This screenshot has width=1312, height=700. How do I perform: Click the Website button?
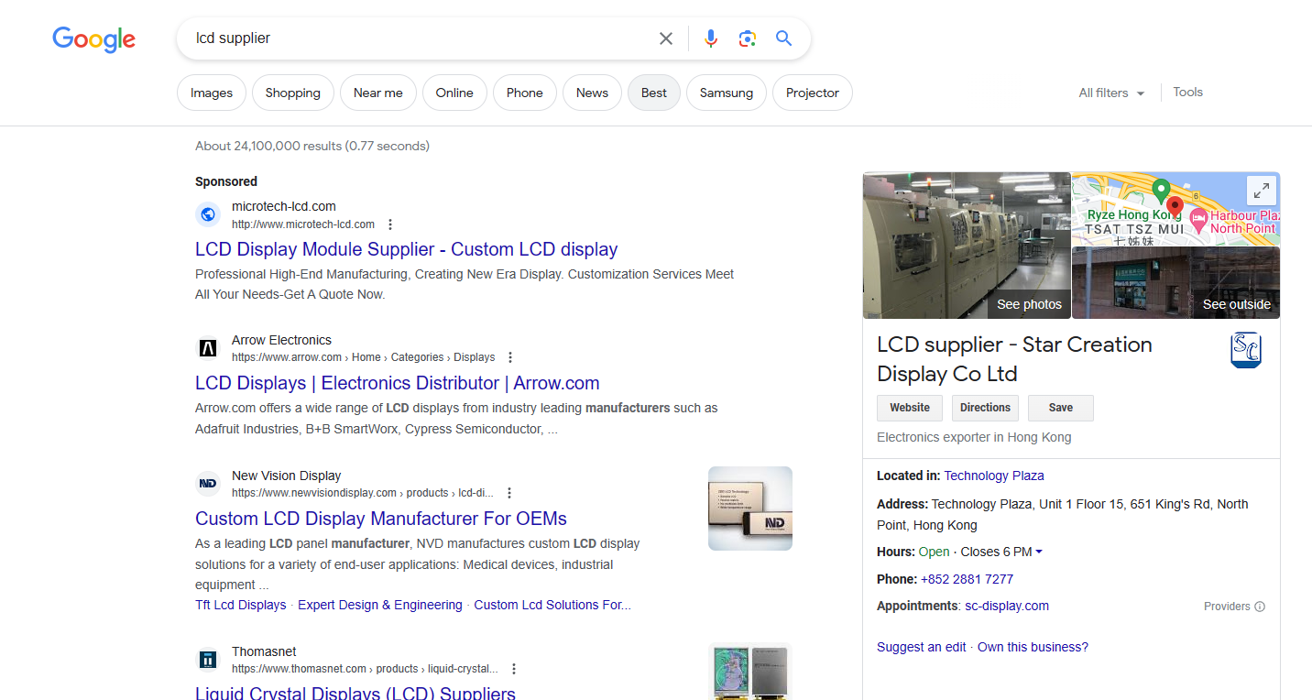click(910, 408)
